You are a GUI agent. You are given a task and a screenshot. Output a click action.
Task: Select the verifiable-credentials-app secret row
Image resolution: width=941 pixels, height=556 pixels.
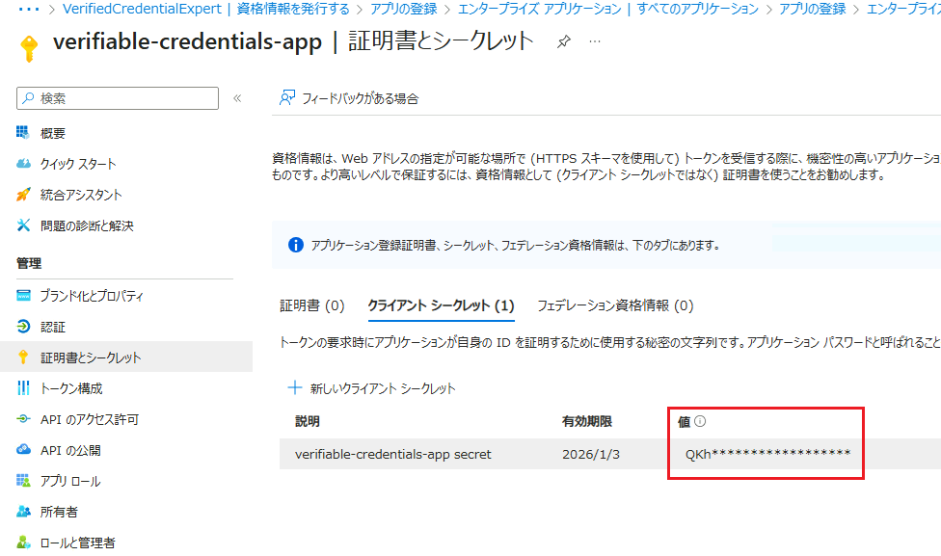coord(393,454)
